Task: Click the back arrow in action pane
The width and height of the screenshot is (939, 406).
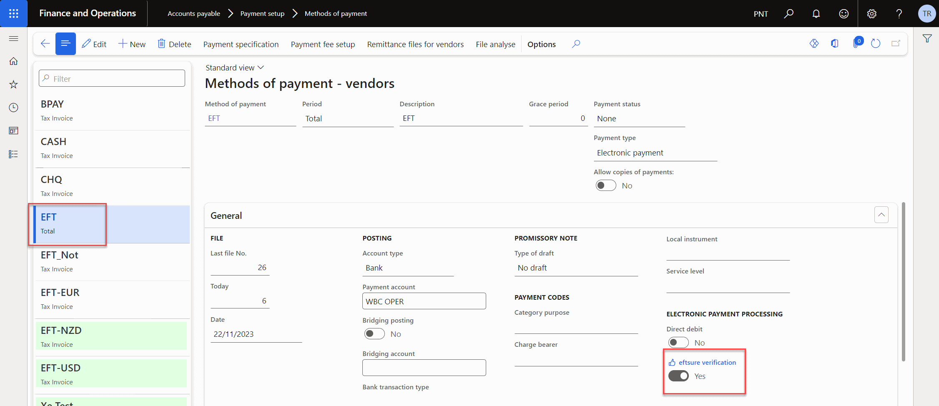Action: [x=45, y=44]
